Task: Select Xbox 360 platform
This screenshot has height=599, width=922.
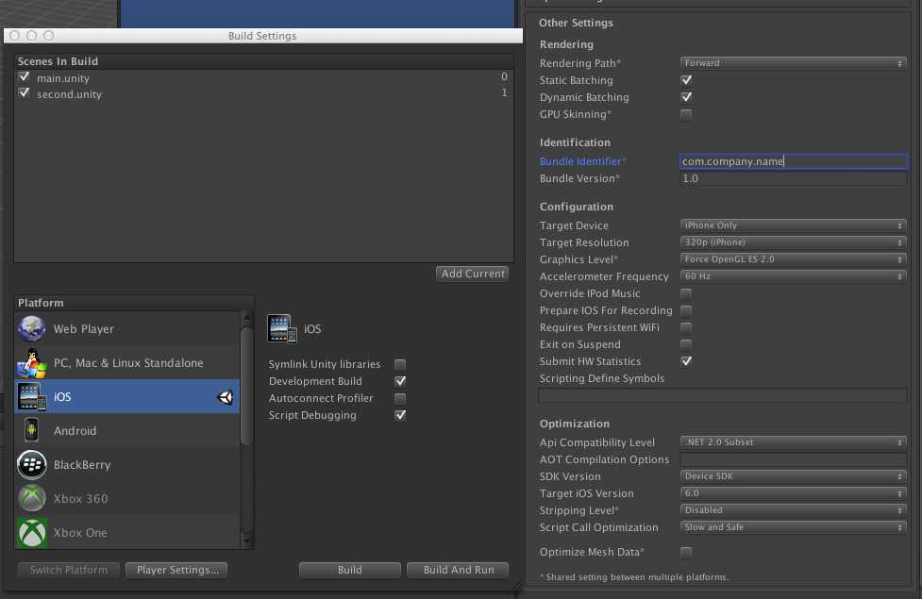Action: 127,498
